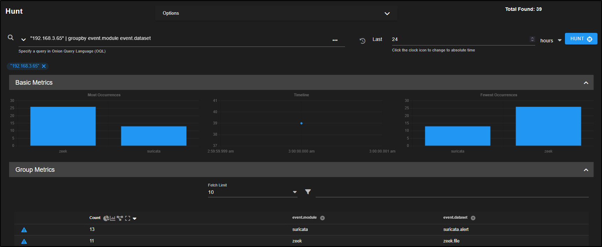
Task: Click the clock icon to switch to absolute time
Action: [x=363, y=41]
